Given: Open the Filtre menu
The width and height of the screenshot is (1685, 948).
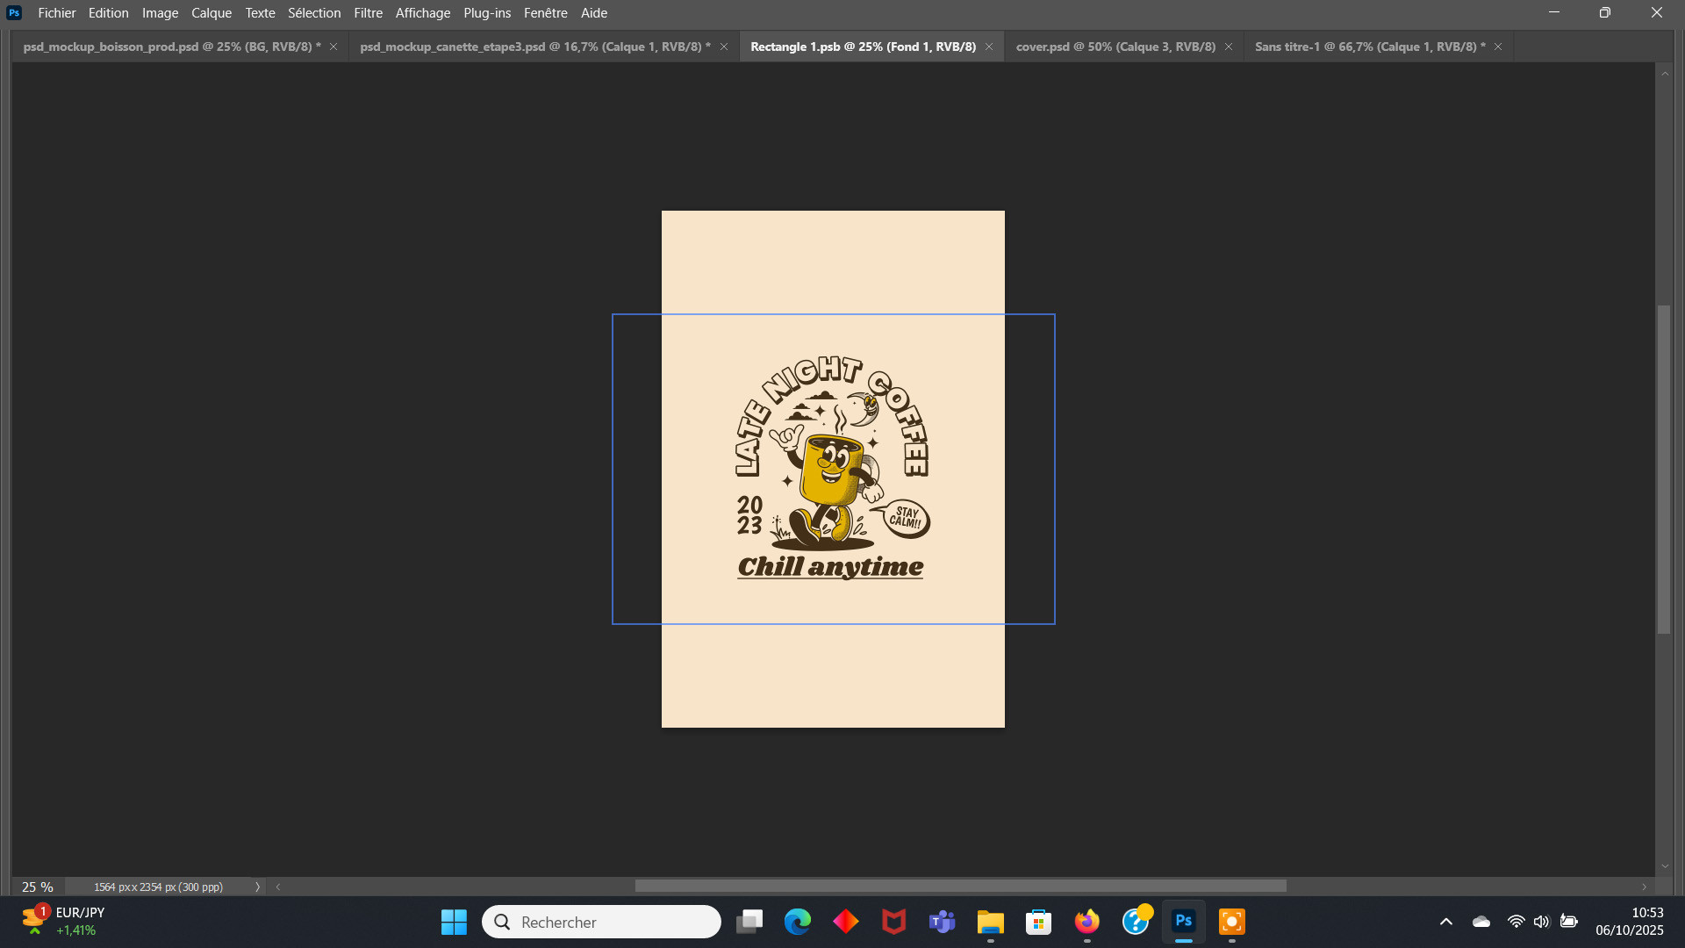Looking at the screenshot, I should click(x=368, y=13).
